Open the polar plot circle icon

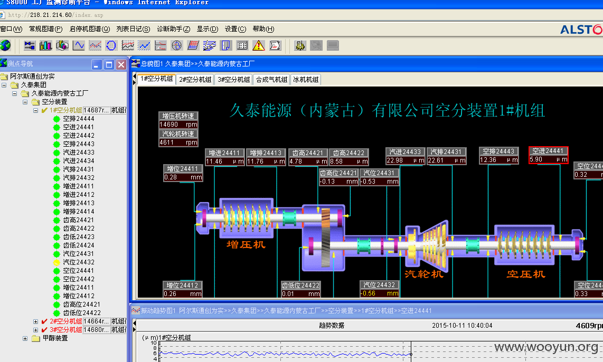pos(176,46)
